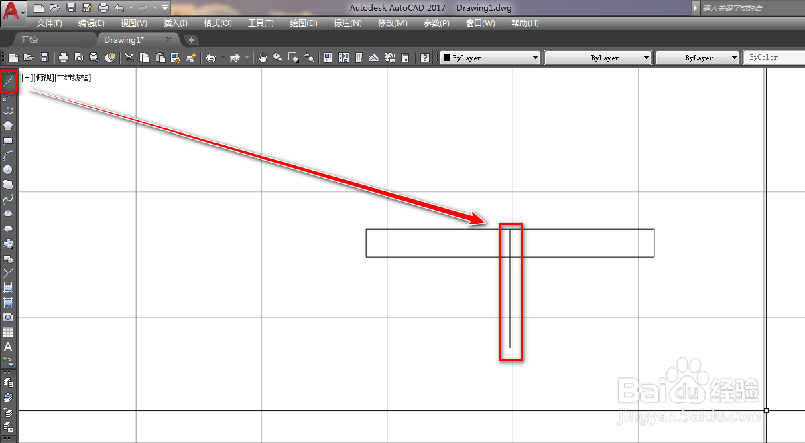Click the search keyword input field
This screenshot has height=443, width=805.
752,8
